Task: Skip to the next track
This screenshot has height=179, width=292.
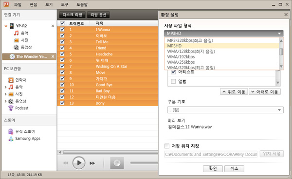Action: (x=92, y=163)
